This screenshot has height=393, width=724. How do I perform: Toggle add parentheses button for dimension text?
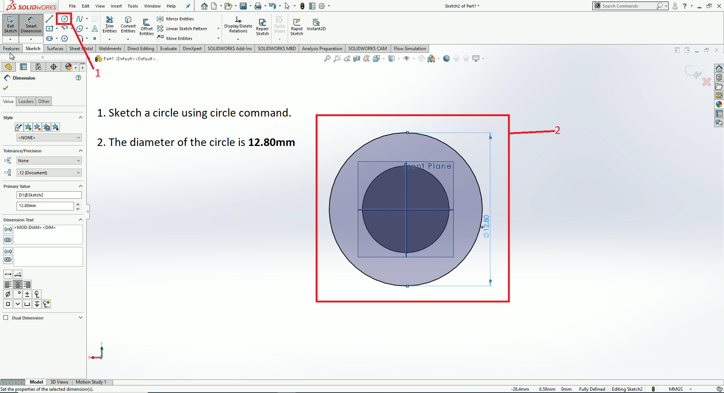click(8, 229)
